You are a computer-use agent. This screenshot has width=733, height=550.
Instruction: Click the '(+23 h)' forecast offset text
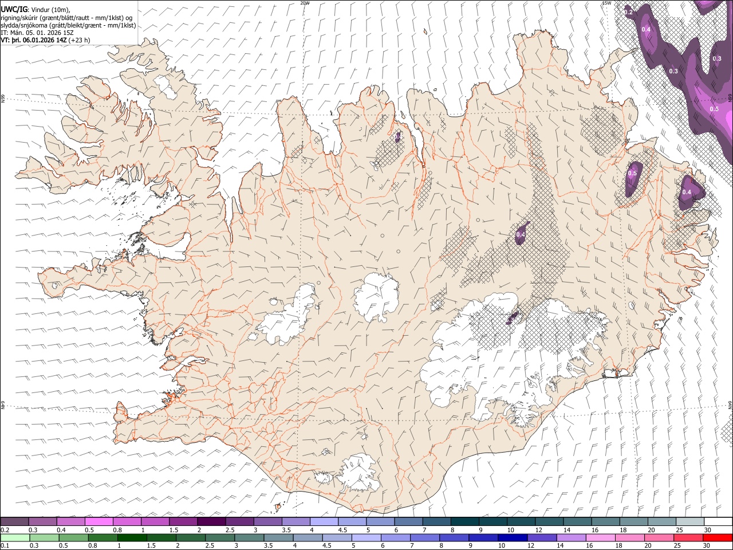[x=79, y=40]
